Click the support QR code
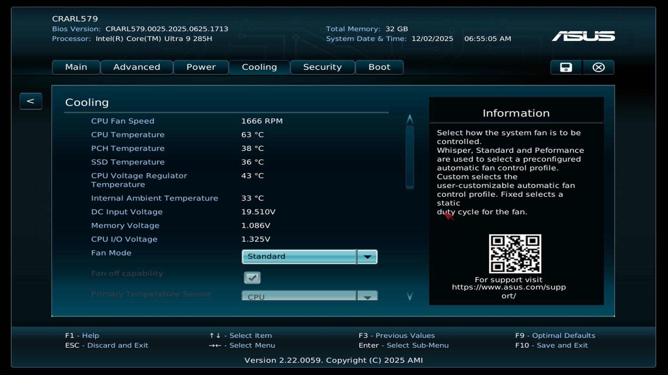 tap(515, 253)
